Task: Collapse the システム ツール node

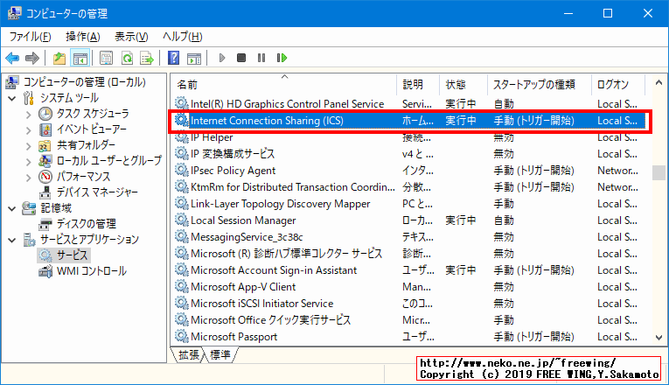Action: (12, 98)
